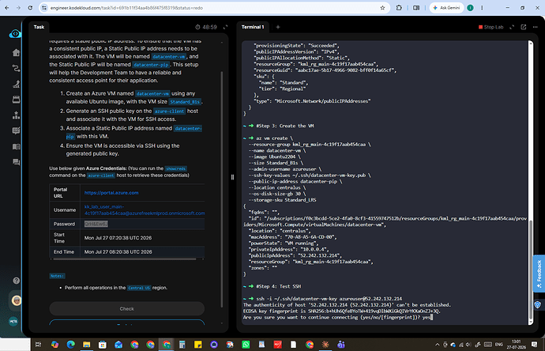Open the taskbar clock and date
545x351 pixels.
516,345
